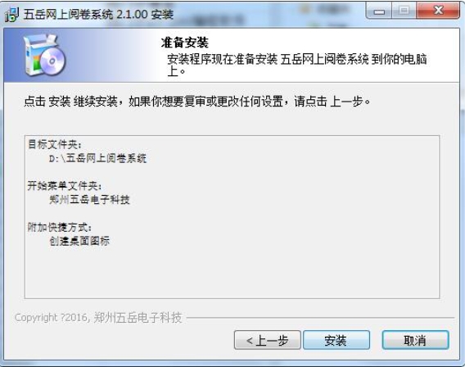Viewport: 465px width, 367px height.
Task: Click the software box and disc icon
Action: coord(44,55)
